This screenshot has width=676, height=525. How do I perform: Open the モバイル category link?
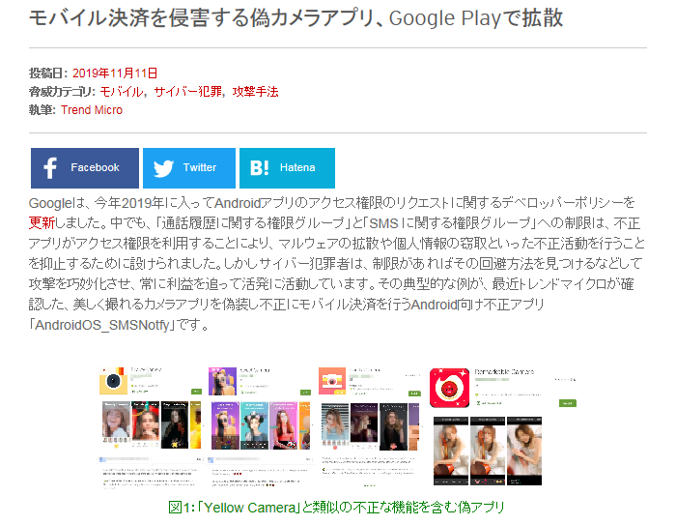[122, 92]
